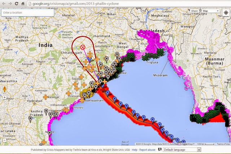Click the 'Myanmar (Burma)' label

pos(215,61)
